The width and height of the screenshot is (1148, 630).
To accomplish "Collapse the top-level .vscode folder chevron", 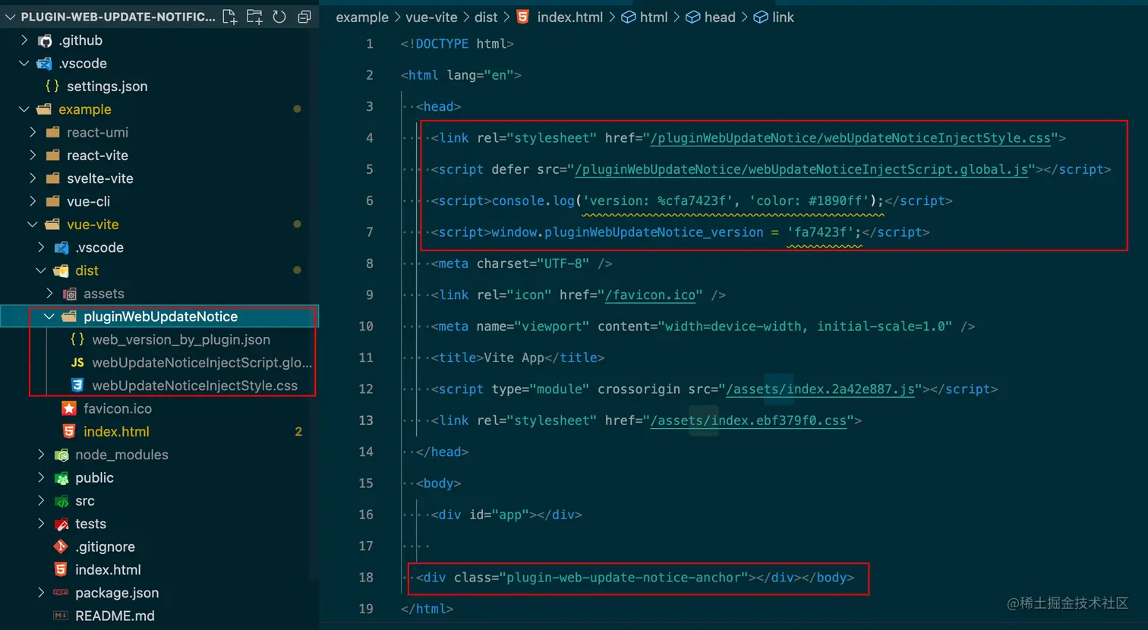I will tap(24, 63).
